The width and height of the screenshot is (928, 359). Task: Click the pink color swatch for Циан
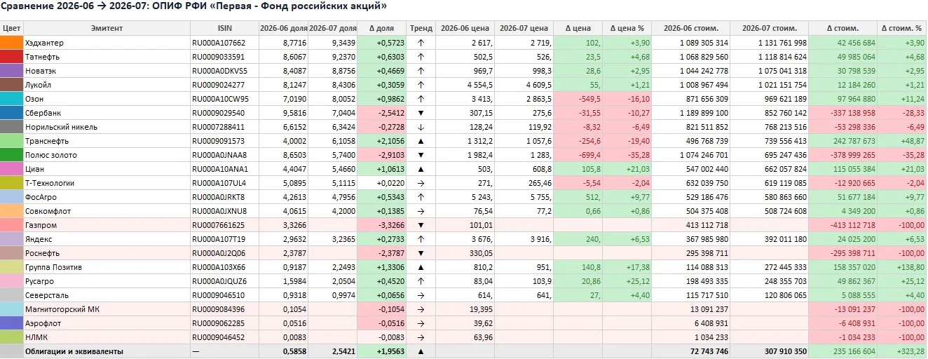[12, 169]
